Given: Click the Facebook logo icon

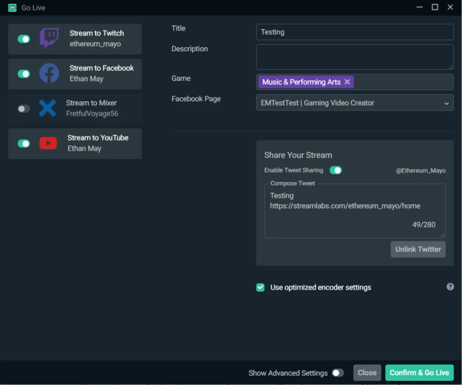Looking at the screenshot, I should 49,74.
